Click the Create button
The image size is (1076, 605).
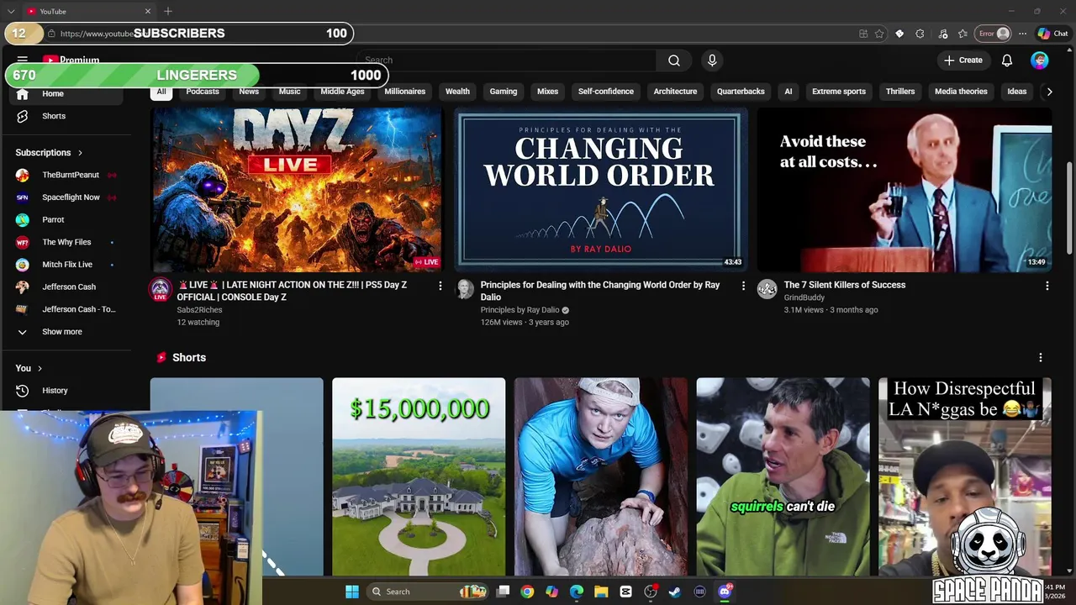[963, 60]
